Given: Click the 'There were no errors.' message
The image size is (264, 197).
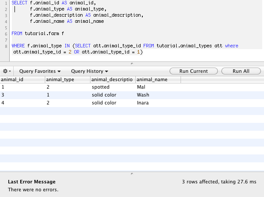Looking at the screenshot, I should [x=33, y=190].
